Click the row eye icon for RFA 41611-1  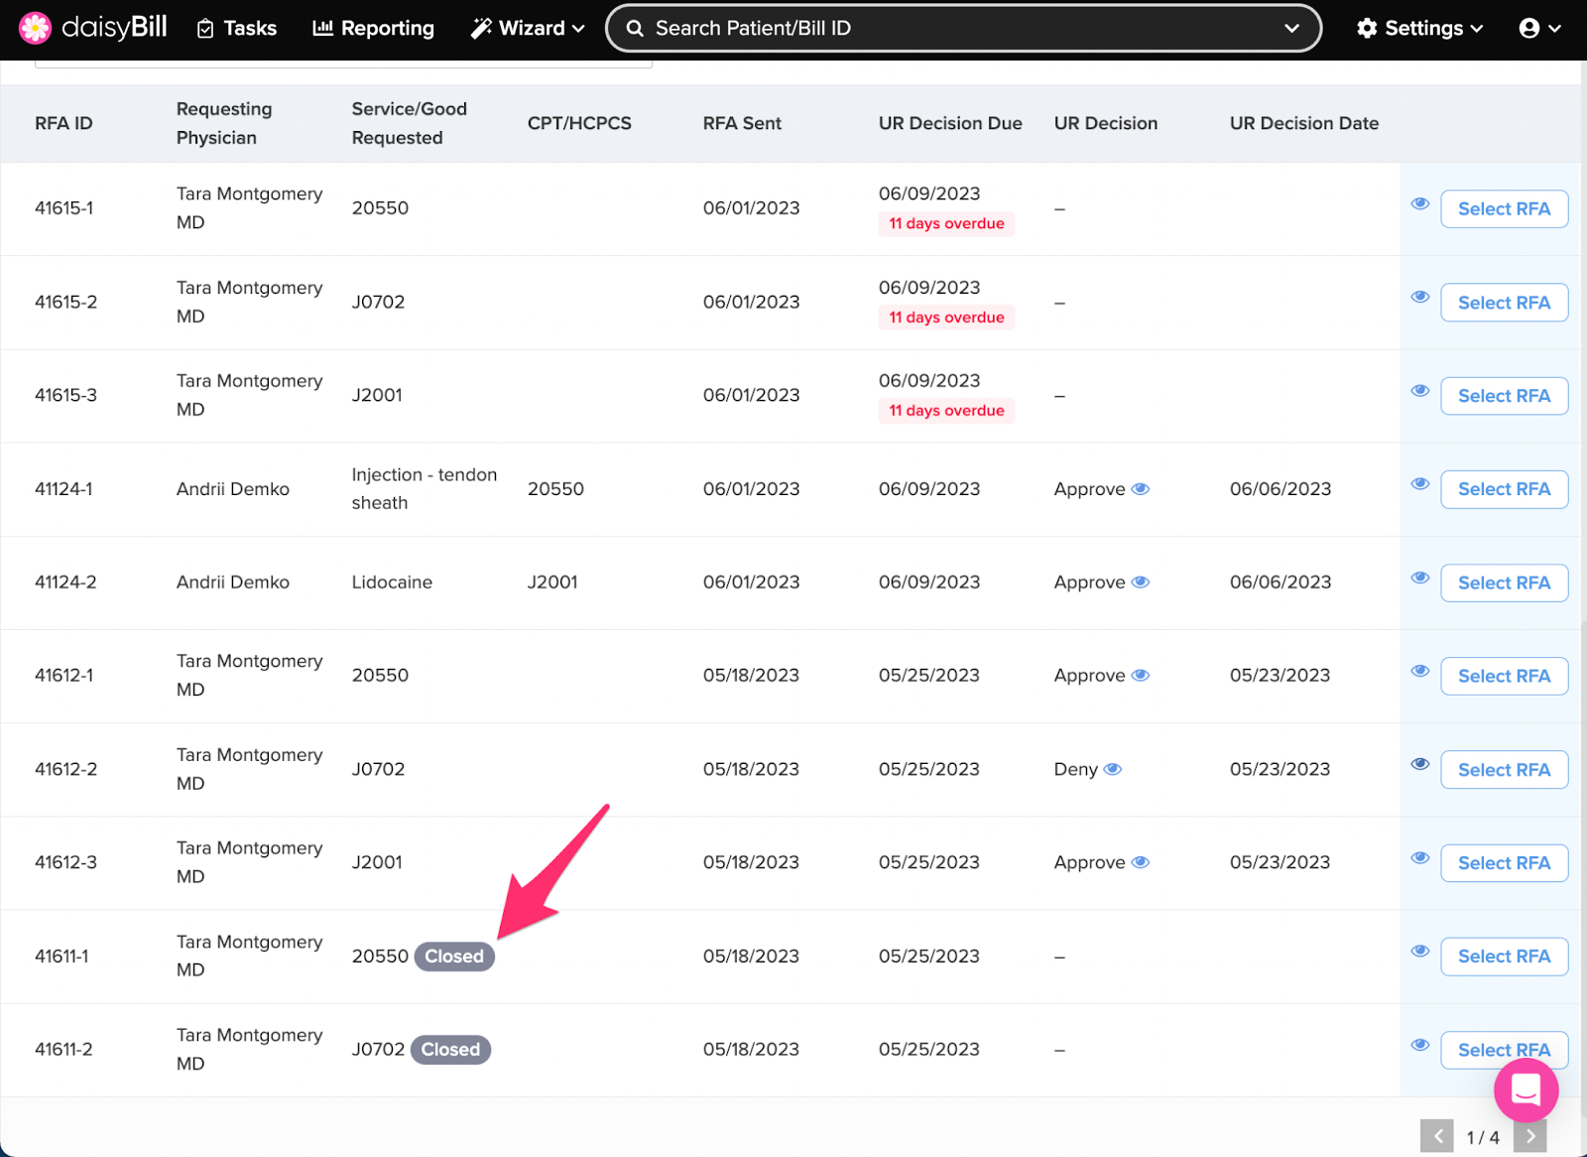point(1420,951)
